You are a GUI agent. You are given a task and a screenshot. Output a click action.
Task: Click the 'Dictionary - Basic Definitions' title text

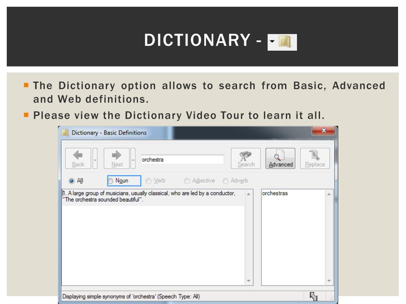click(109, 133)
